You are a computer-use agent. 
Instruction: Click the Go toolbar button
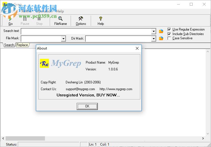tap(10, 21)
